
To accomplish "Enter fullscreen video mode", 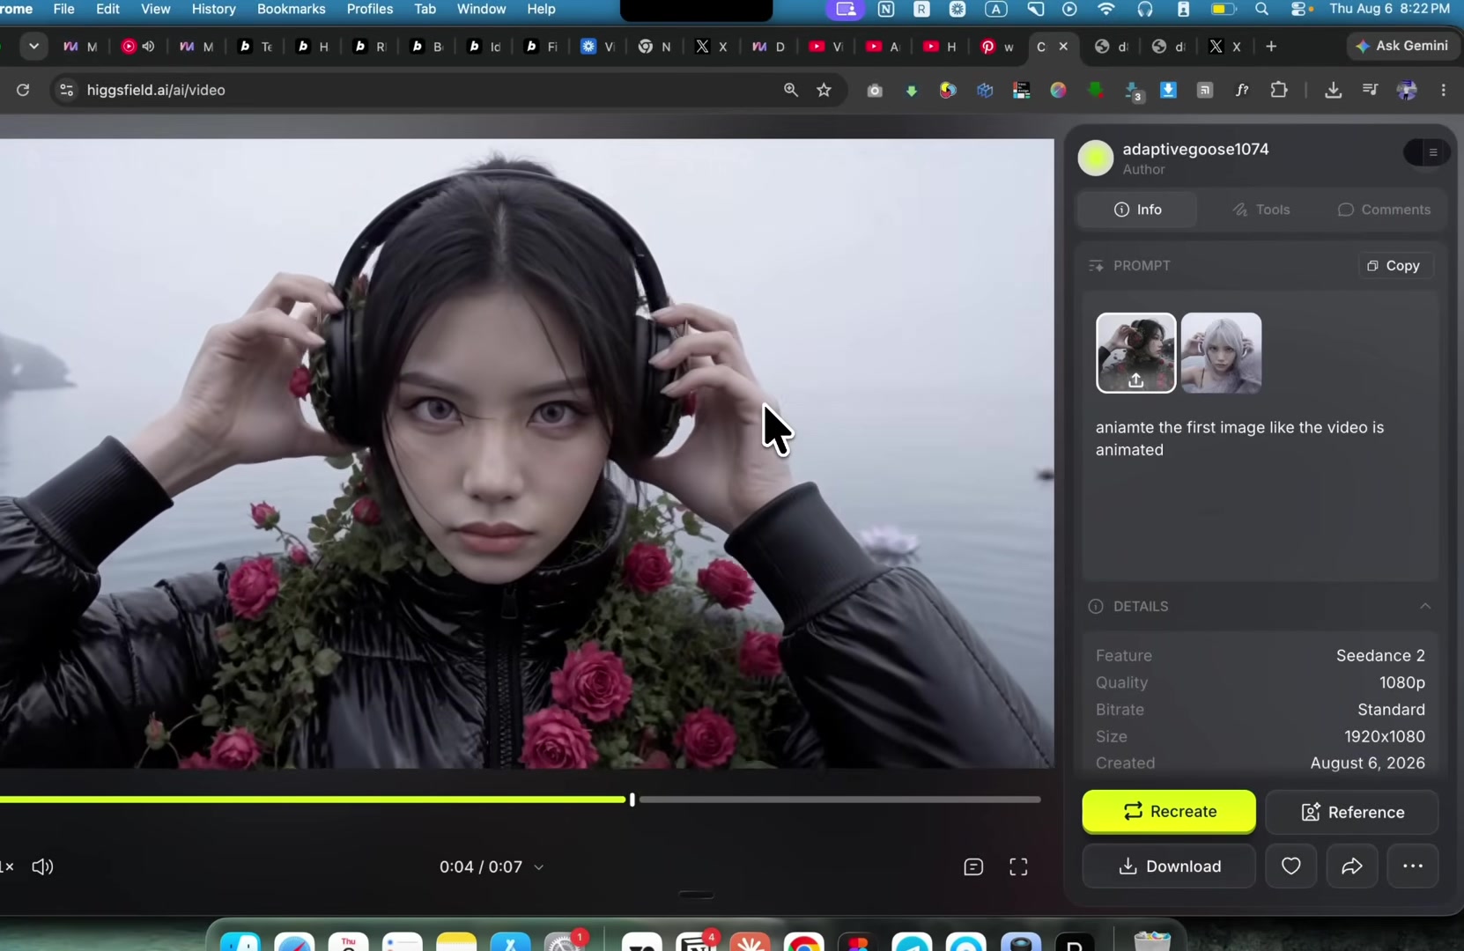I will (x=1018, y=867).
